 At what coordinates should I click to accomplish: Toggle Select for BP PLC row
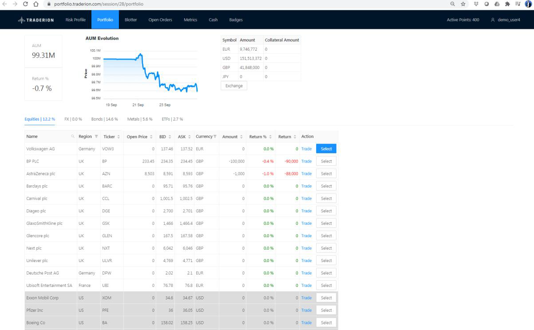pyautogui.click(x=326, y=161)
